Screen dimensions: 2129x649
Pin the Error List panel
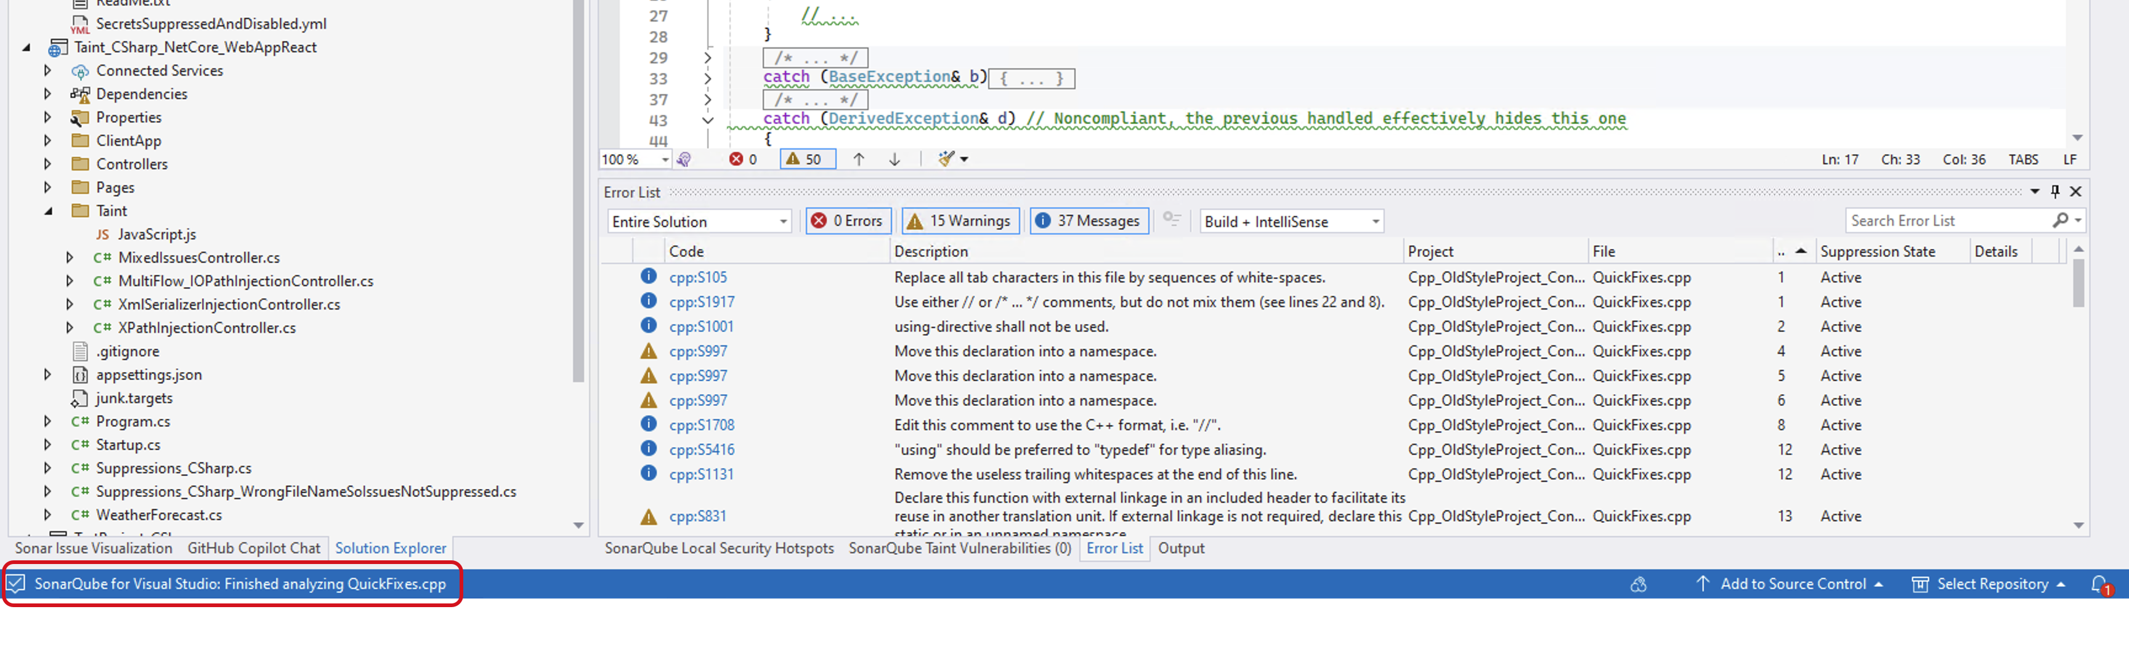[2054, 191]
